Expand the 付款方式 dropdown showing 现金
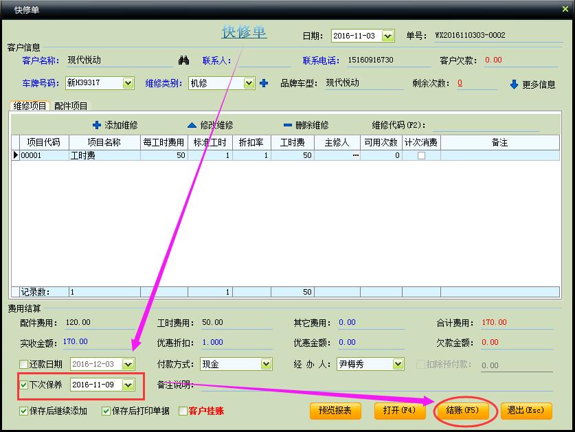The width and height of the screenshot is (575, 432). (x=267, y=364)
